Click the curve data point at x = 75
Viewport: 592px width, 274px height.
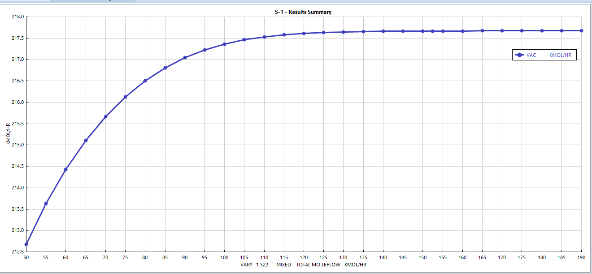click(125, 97)
